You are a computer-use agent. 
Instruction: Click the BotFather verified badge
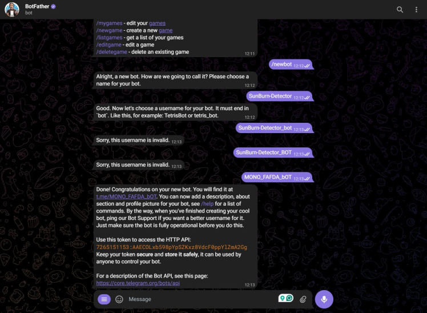[x=54, y=6]
